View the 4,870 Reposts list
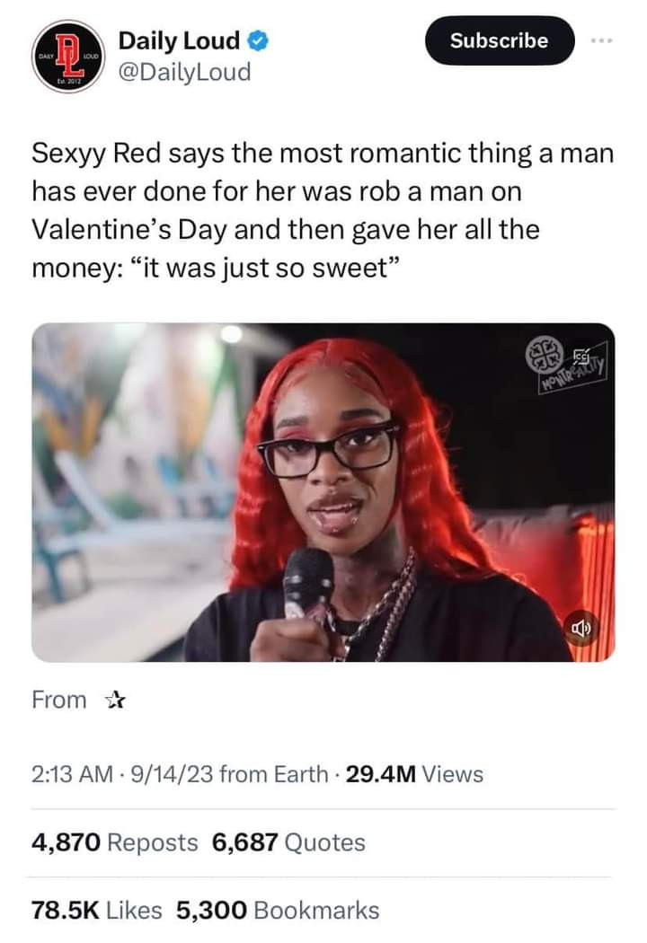The image size is (647, 943). click(x=114, y=842)
